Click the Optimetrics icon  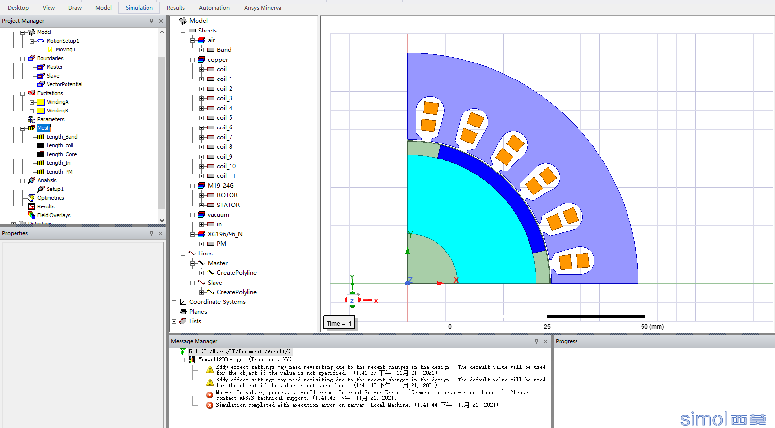point(32,198)
